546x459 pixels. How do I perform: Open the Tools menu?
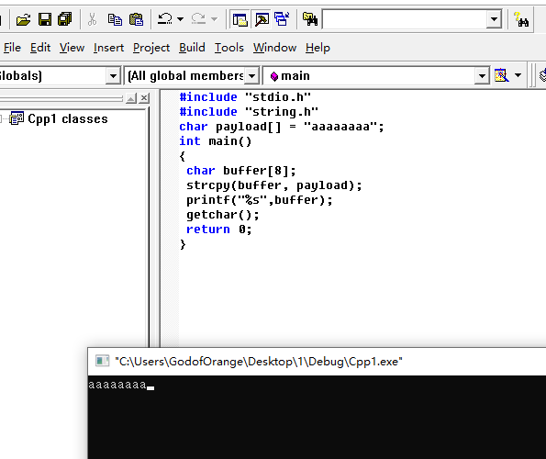point(228,48)
